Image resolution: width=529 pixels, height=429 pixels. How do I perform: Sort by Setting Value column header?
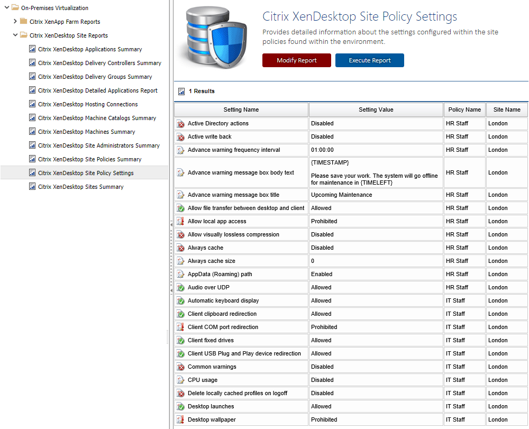coord(376,109)
